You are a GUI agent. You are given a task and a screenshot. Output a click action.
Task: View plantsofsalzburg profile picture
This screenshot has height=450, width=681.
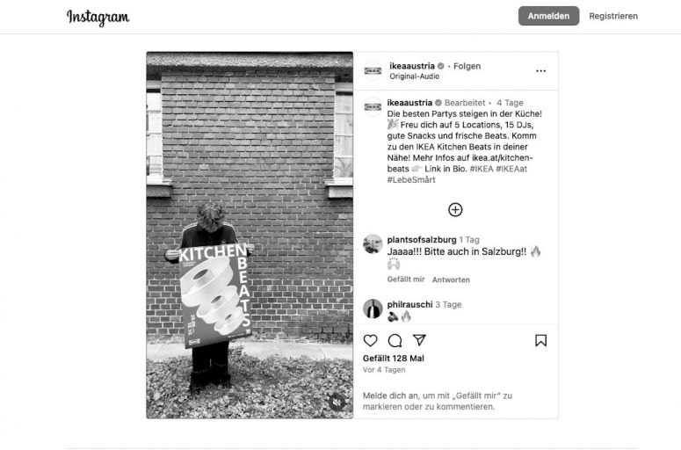tap(373, 243)
